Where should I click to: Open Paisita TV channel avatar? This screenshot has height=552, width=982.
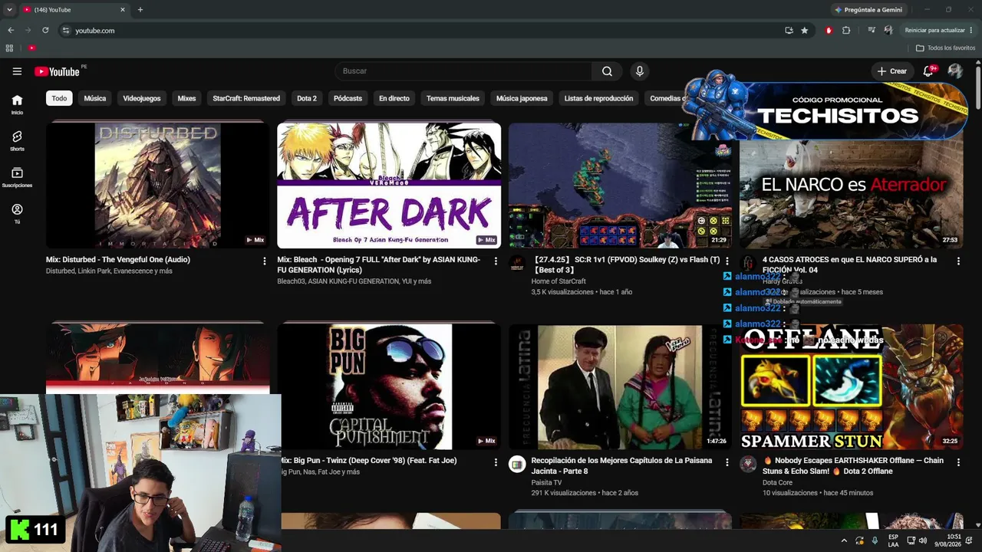pyautogui.click(x=518, y=464)
